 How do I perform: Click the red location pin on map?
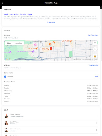pyautogui.click(x=51, y=49)
